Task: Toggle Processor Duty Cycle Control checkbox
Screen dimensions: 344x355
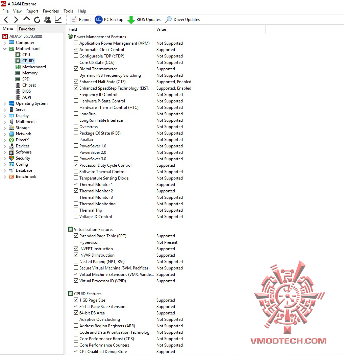Action: click(76, 165)
